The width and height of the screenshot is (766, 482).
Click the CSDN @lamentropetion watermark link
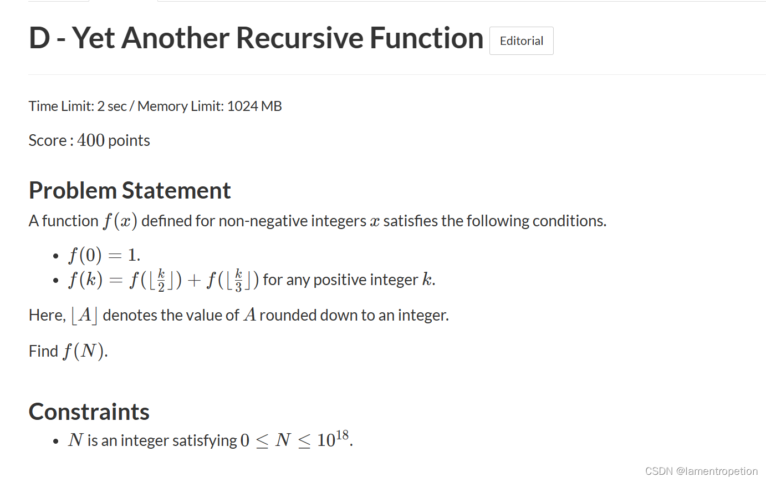pyautogui.click(x=701, y=470)
